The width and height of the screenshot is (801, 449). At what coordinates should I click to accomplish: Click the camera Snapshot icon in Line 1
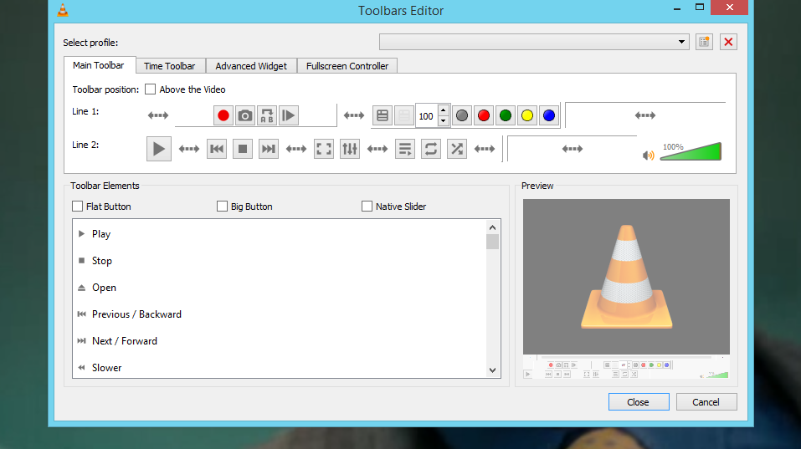coord(245,116)
